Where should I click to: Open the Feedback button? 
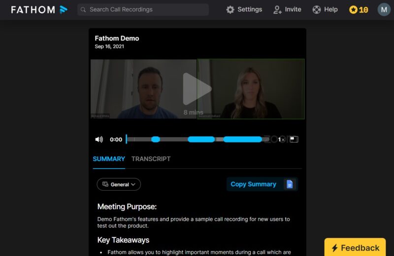coord(355,248)
